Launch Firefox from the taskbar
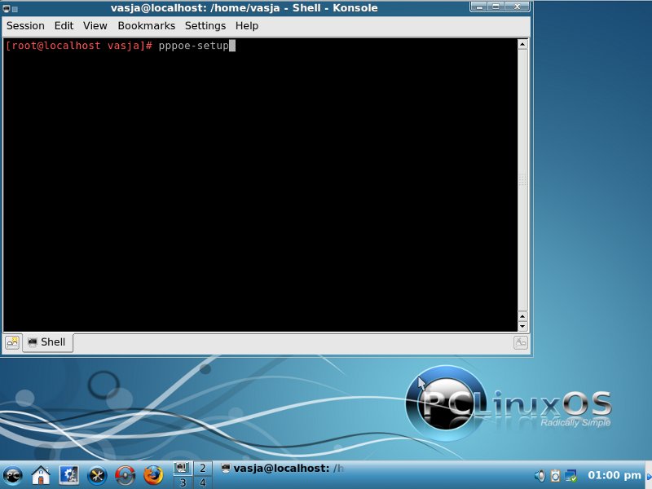This screenshot has height=489, width=652. click(x=152, y=474)
